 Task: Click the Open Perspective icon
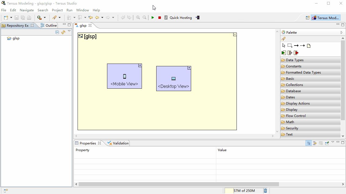[308, 18]
